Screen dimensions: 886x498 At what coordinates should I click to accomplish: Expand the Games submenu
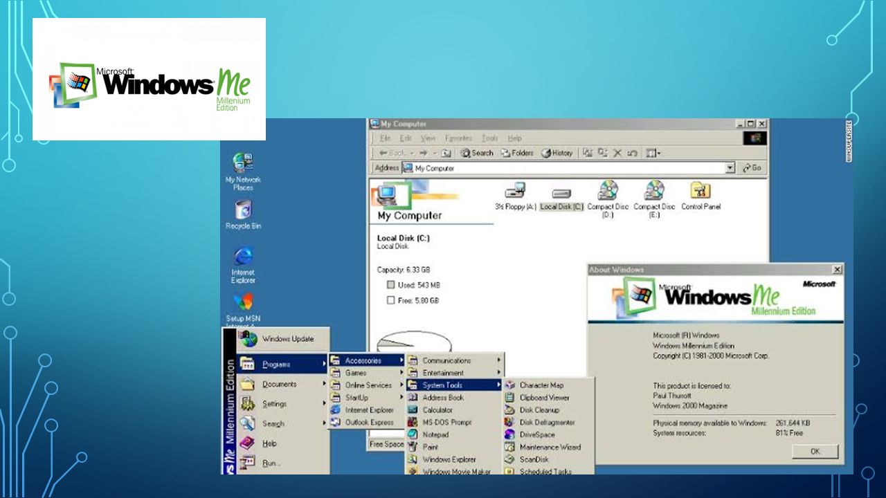point(367,373)
